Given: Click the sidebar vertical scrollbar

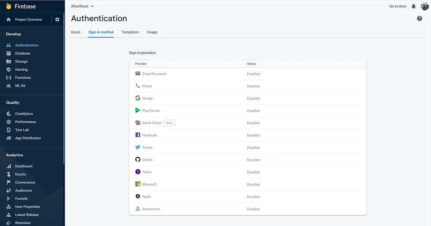Looking at the screenshot, I should (x=64, y=89).
